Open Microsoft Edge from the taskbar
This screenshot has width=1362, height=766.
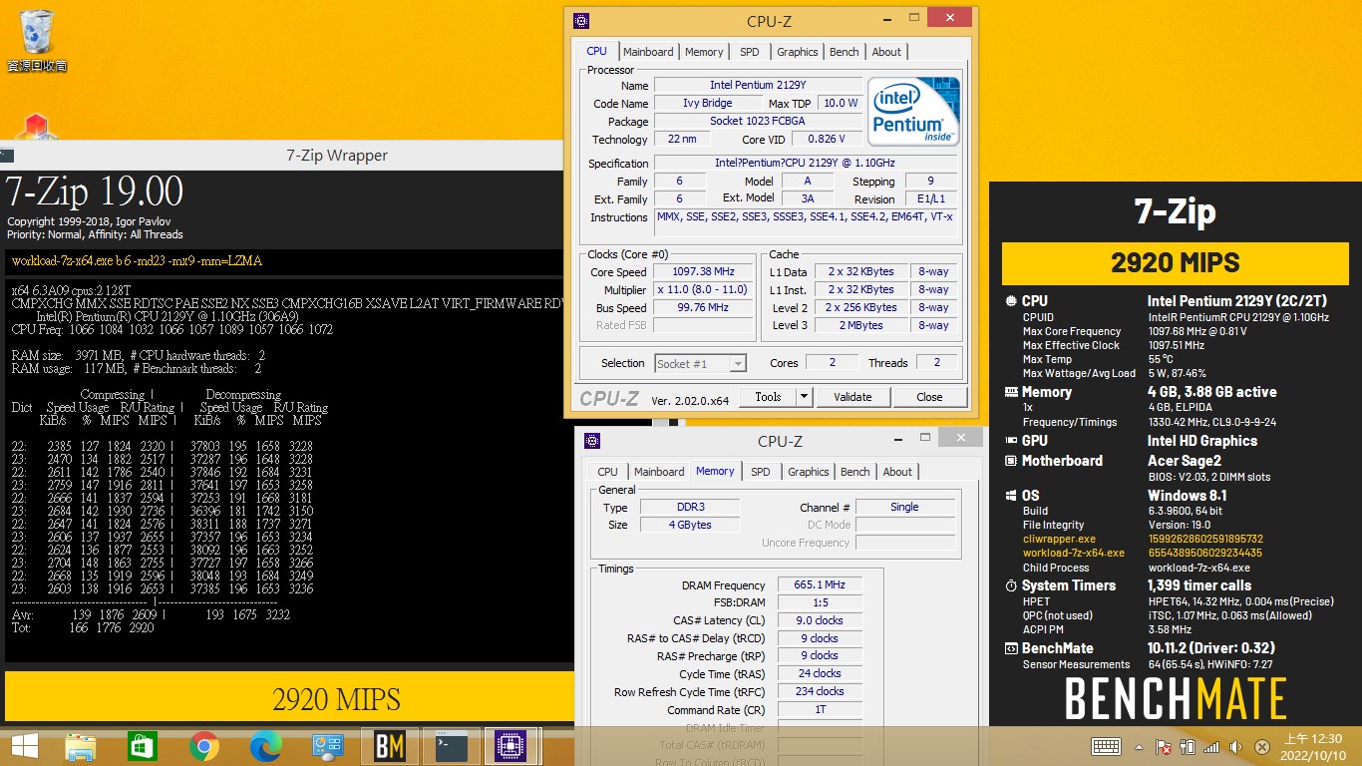coord(265,746)
